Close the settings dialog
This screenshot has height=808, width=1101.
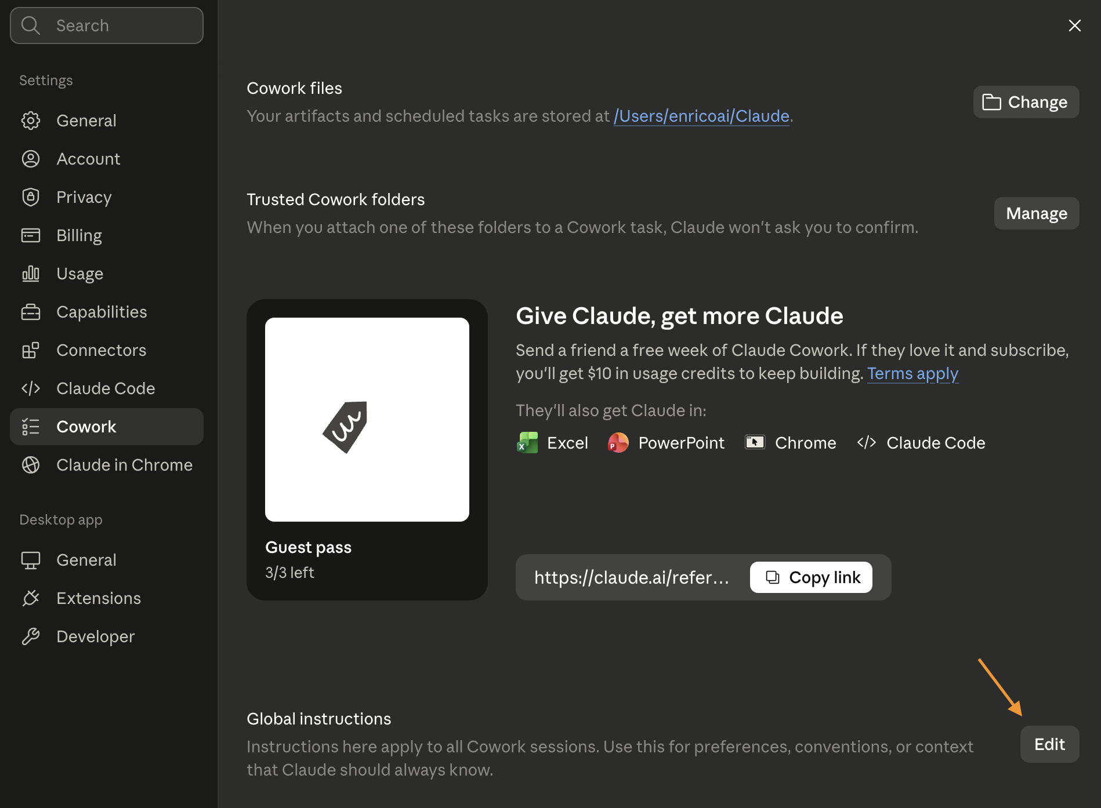point(1075,26)
